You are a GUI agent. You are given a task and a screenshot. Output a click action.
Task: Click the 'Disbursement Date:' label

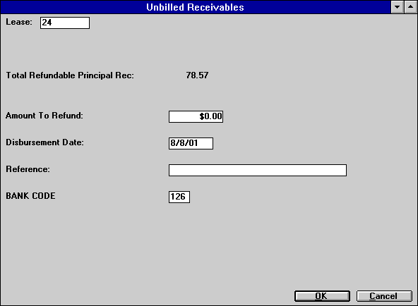(x=44, y=142)
